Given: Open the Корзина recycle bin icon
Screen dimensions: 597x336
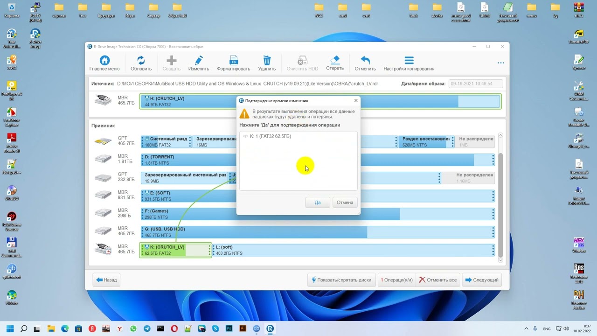Looking at the screenshot, I should (x=12, y=10).
